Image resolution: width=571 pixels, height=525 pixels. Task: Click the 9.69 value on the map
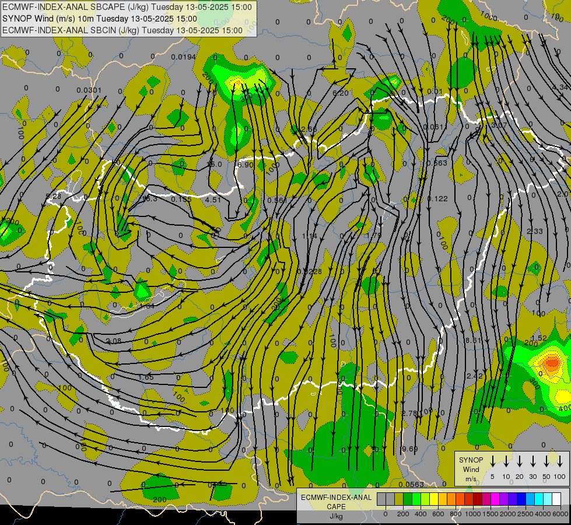(x=409, y=449)
